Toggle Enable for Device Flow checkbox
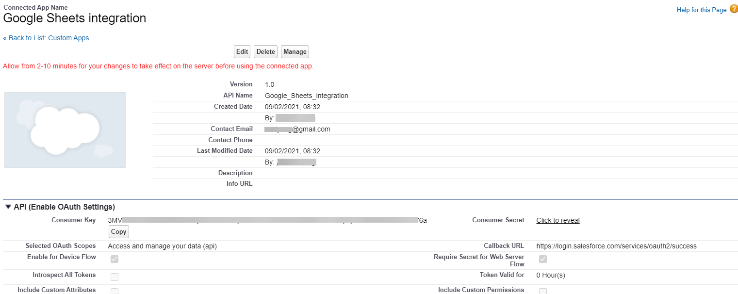 pyautogui.click(x=115, y=259)
